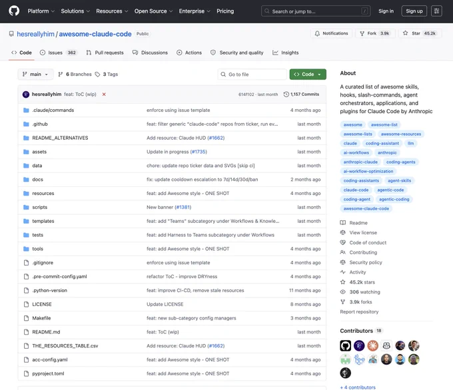The height and width of the screenshot is (390, 453).
Task: Star the repository with the Star button
Action: click(420, 33)
